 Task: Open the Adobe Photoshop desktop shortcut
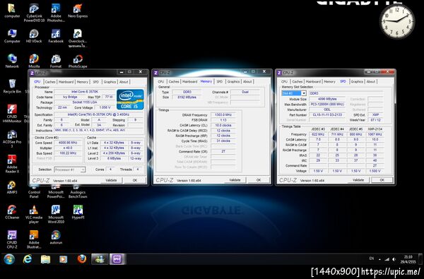coord(56,13)
